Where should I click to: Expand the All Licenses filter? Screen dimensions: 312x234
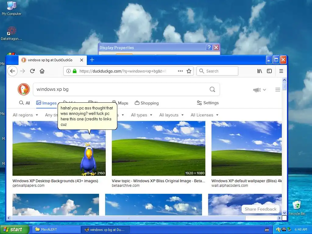pos(204,115)
